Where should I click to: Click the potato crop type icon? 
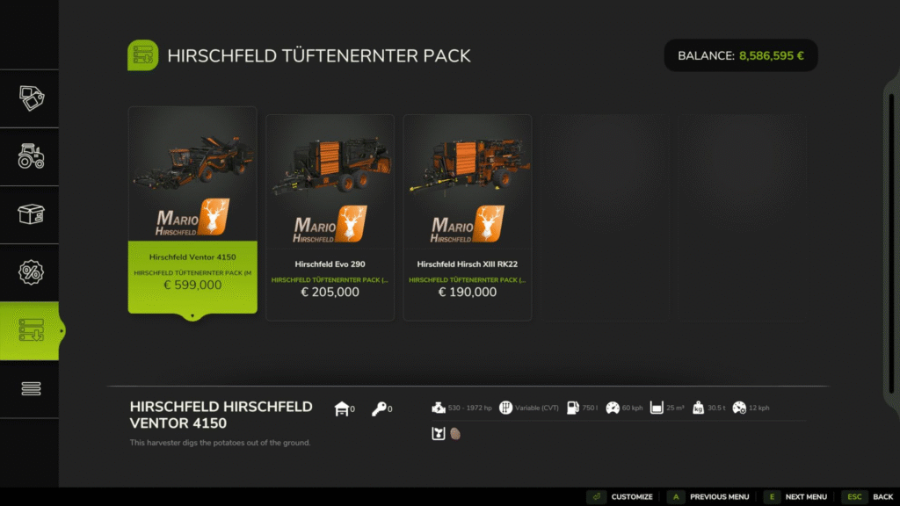click(455, 434)
